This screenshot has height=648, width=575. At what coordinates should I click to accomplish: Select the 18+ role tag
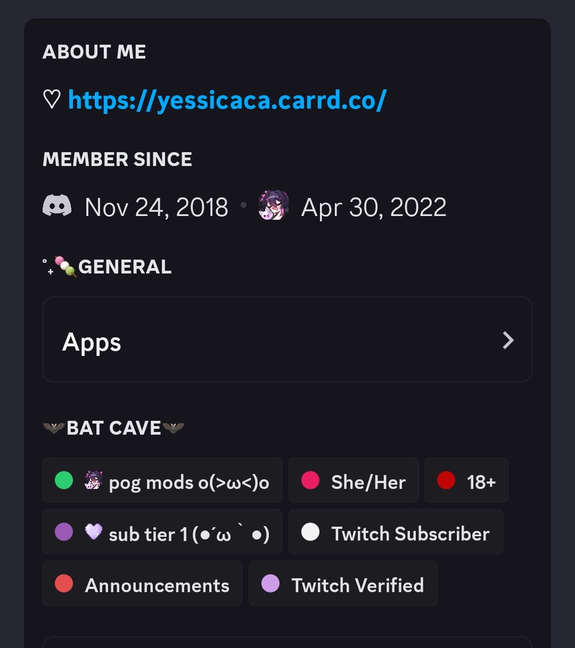(466, 480)
